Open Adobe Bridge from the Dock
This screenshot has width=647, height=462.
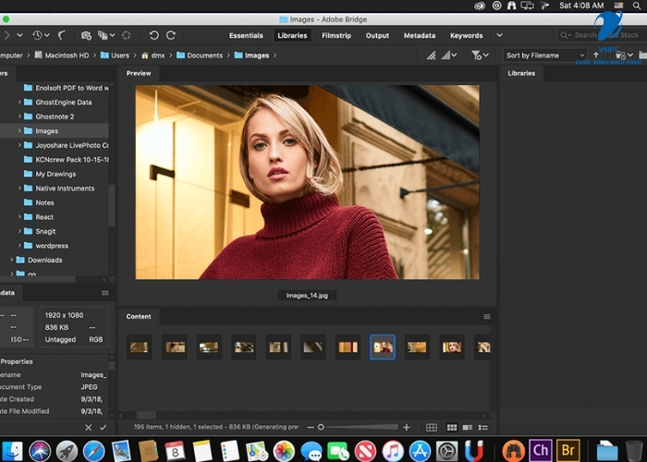pyautogui.click(x=568, y=450)
